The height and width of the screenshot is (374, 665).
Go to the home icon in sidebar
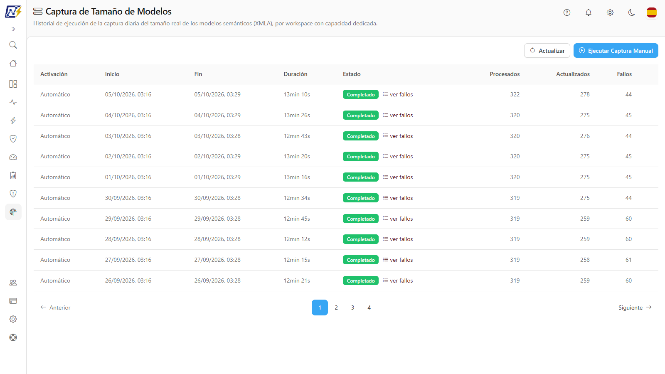pos(13,63)
